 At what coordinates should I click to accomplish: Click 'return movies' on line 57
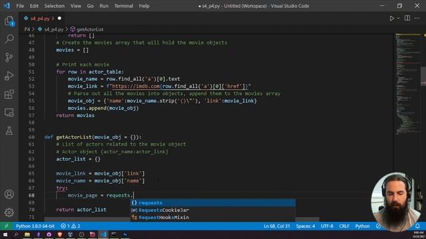75,116
